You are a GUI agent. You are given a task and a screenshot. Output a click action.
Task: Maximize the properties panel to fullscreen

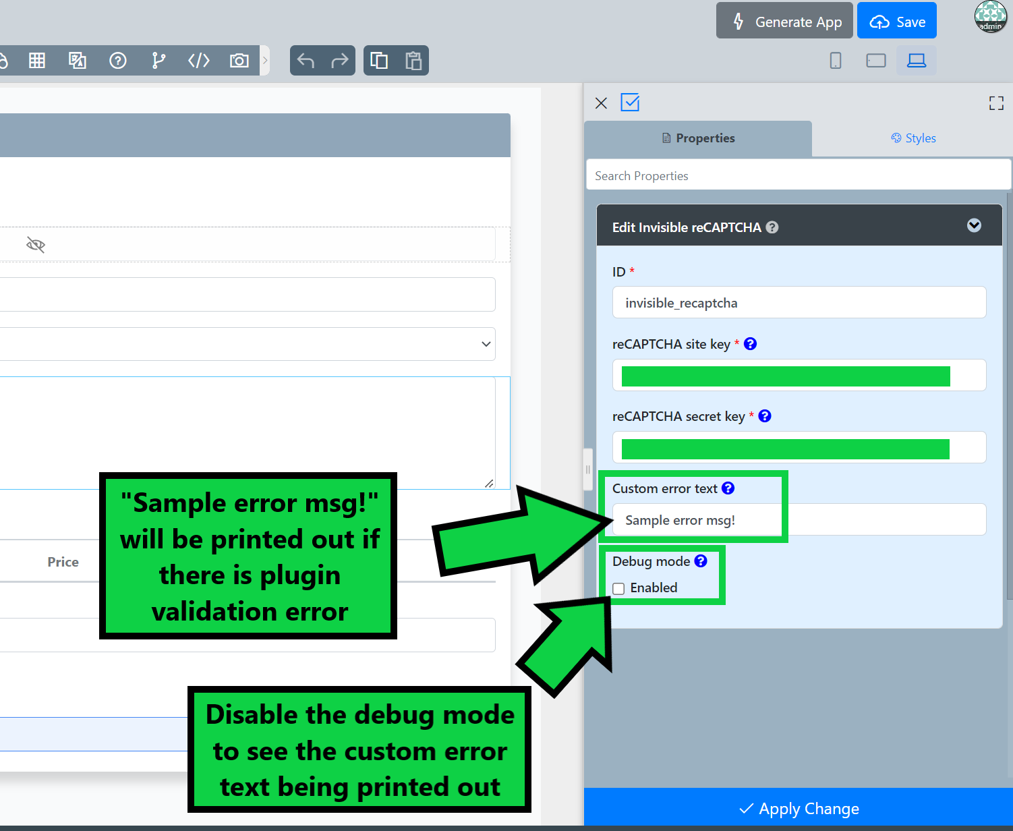[996, 103]
